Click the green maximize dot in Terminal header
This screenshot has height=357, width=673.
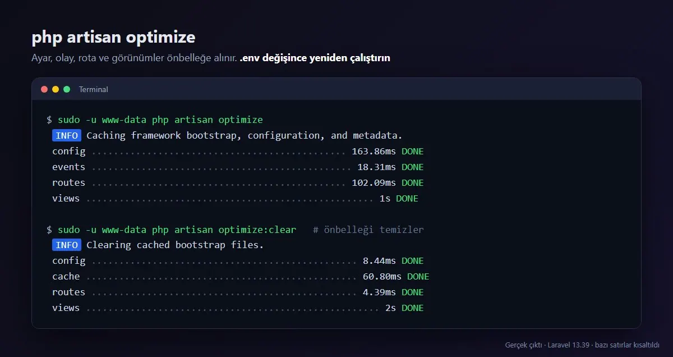67,89
